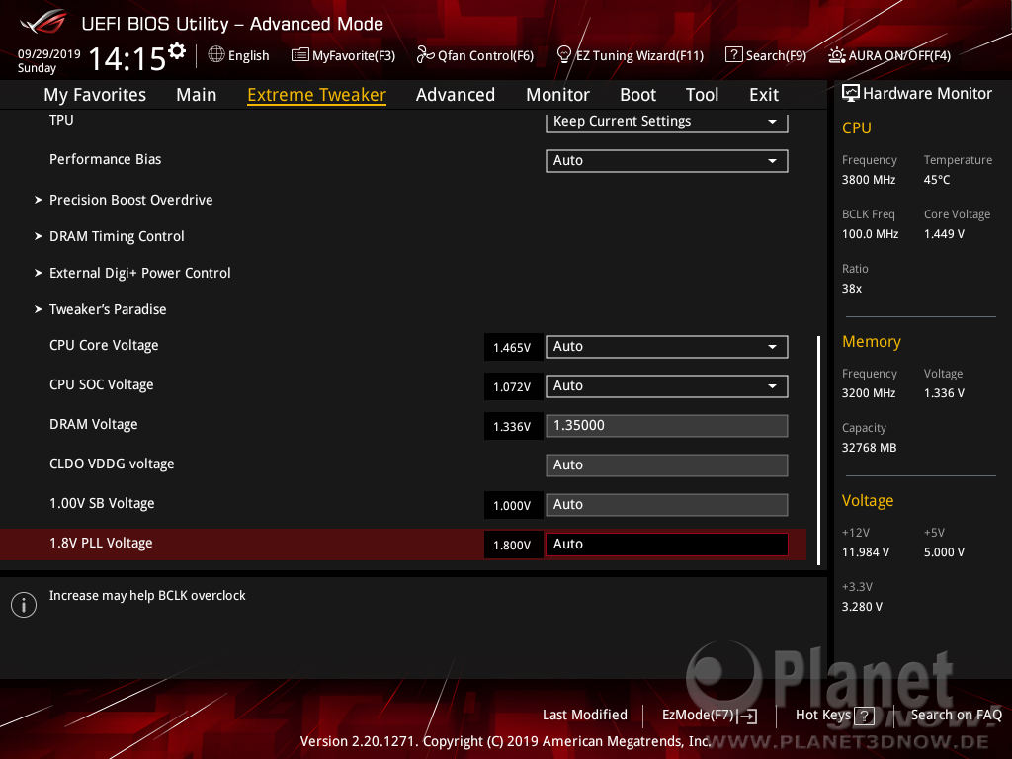This screenshot has width=1012, height=759.
Task: Click the 1.072V SOC voltage readout
Action: coord(513,386)
